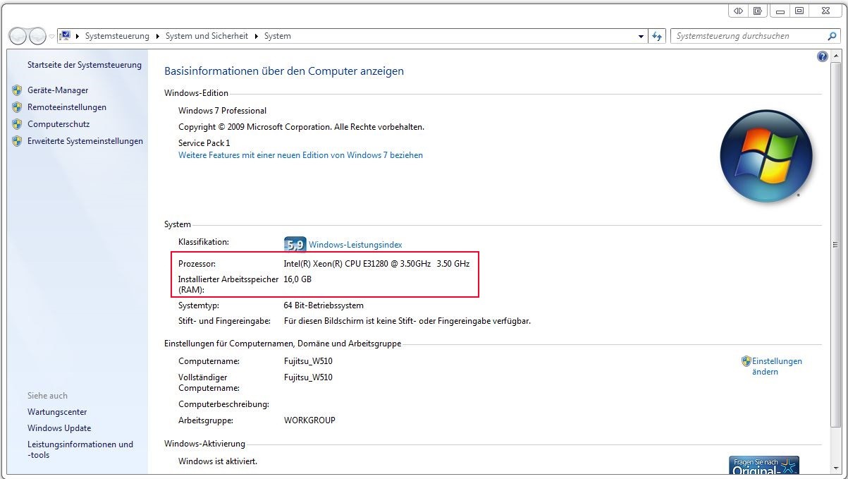The image size is (848, 479).
Task: Click the 16,0 GB RAM value
Action: pos(297,279)
